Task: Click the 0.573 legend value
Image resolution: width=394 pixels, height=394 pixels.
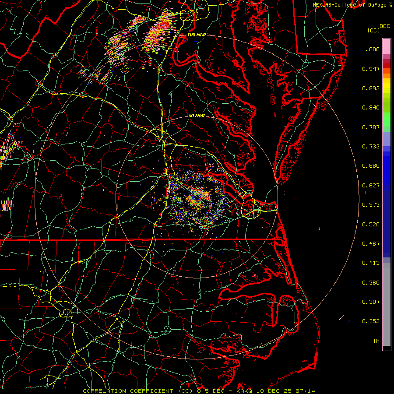Action: point(371,205)
